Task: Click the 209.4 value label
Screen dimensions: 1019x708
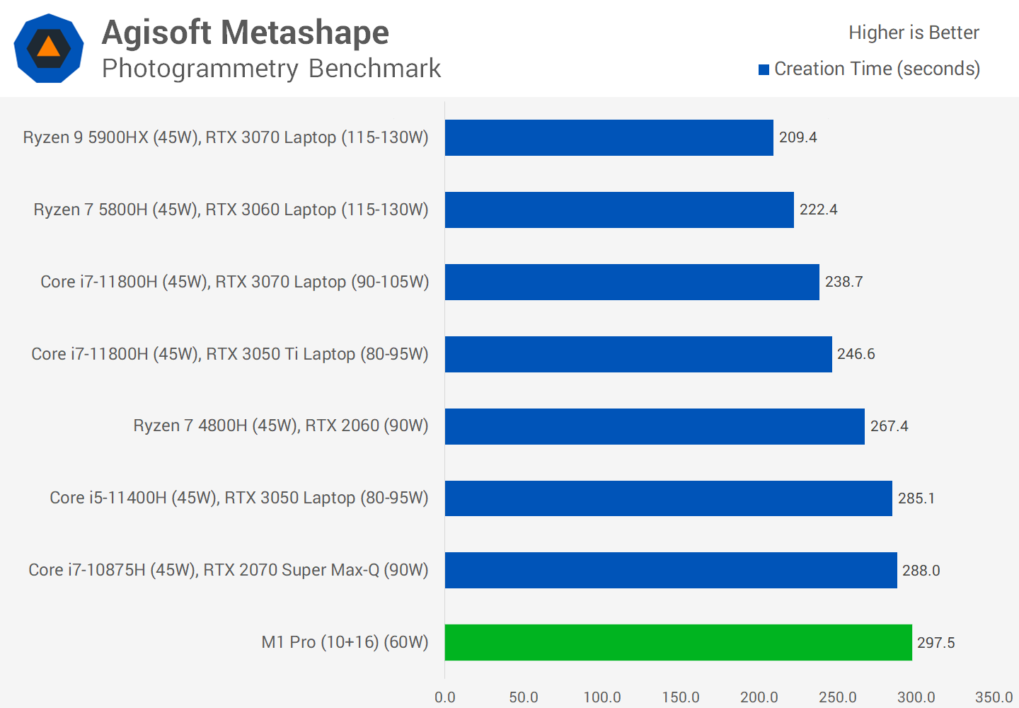Action: [x=798, y=137]
